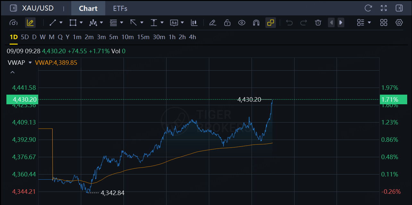Image resolution: width=412 pixels, height=205 pixels.
Task: Select the 15m timeframe
Action: click(x=143, y=37)
